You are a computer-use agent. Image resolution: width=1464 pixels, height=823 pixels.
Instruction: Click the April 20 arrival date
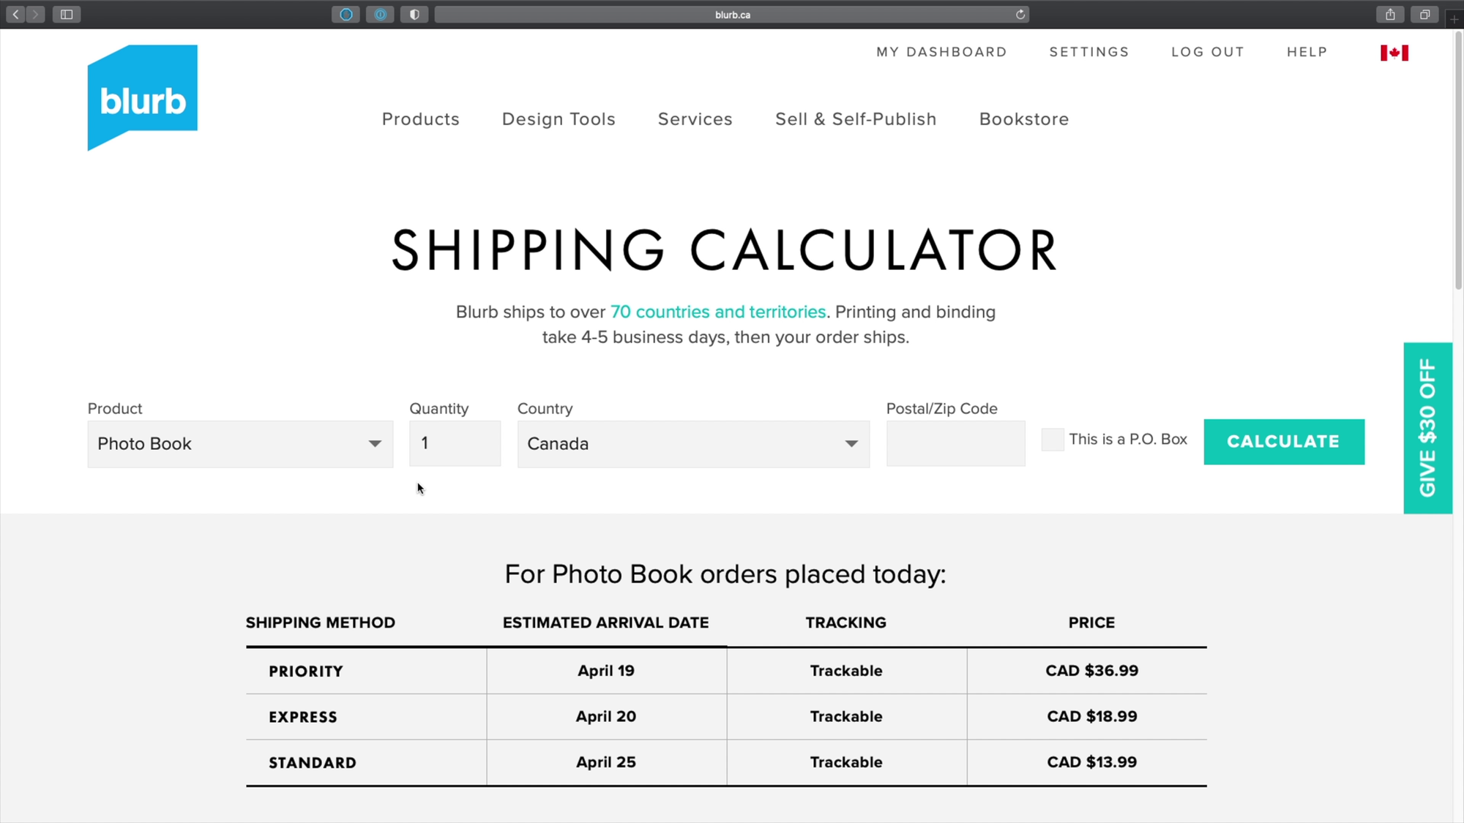point(605,716)
